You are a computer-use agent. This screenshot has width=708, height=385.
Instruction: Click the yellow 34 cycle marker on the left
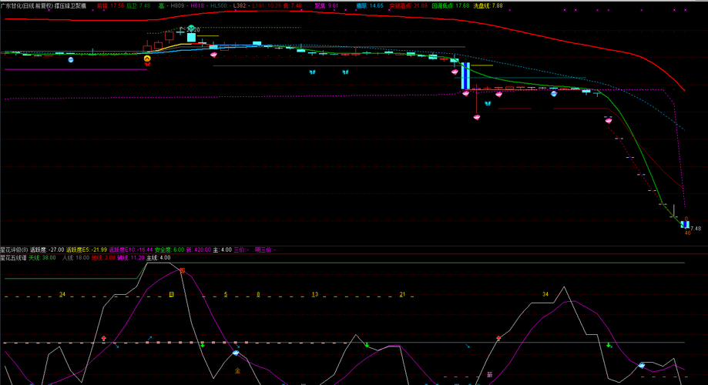coord(62,294)
